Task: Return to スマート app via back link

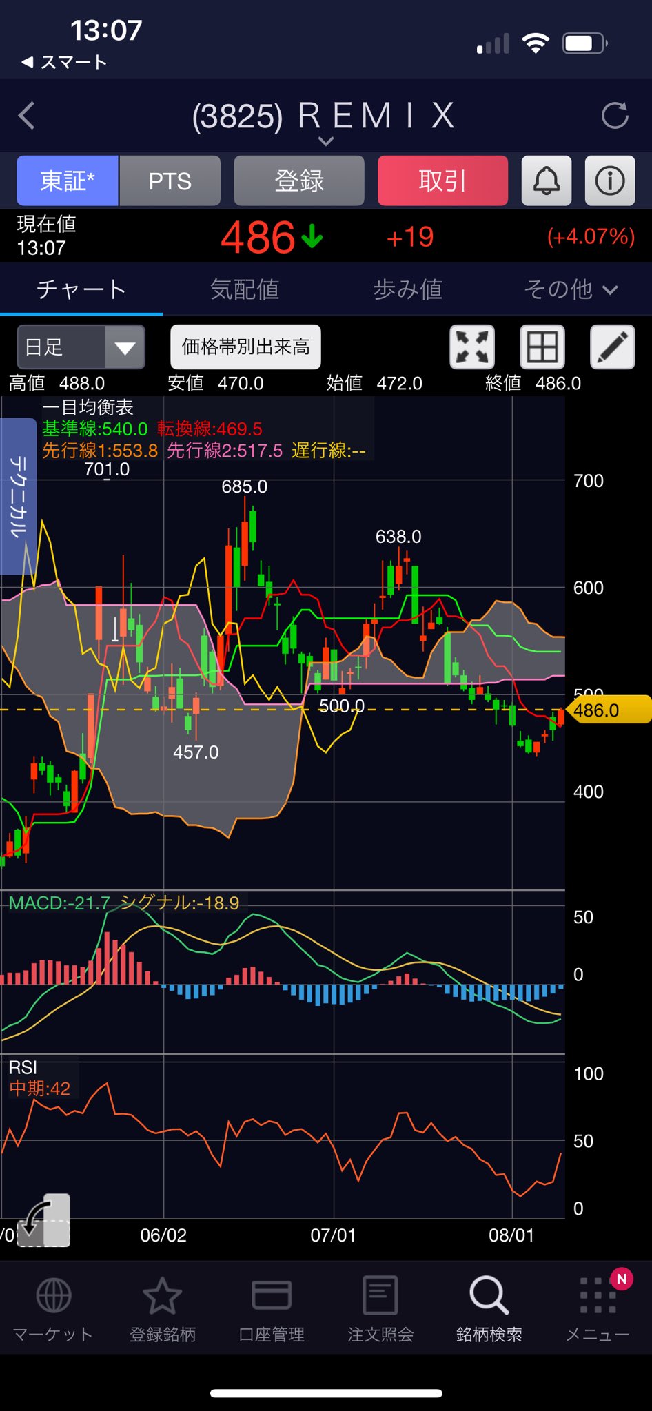Action: [x=64, y=62]
